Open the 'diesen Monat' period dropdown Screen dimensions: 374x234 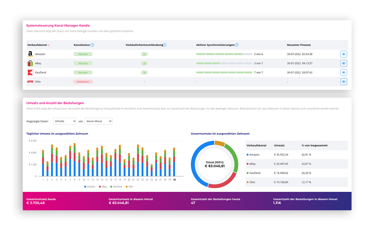(98, 121)
